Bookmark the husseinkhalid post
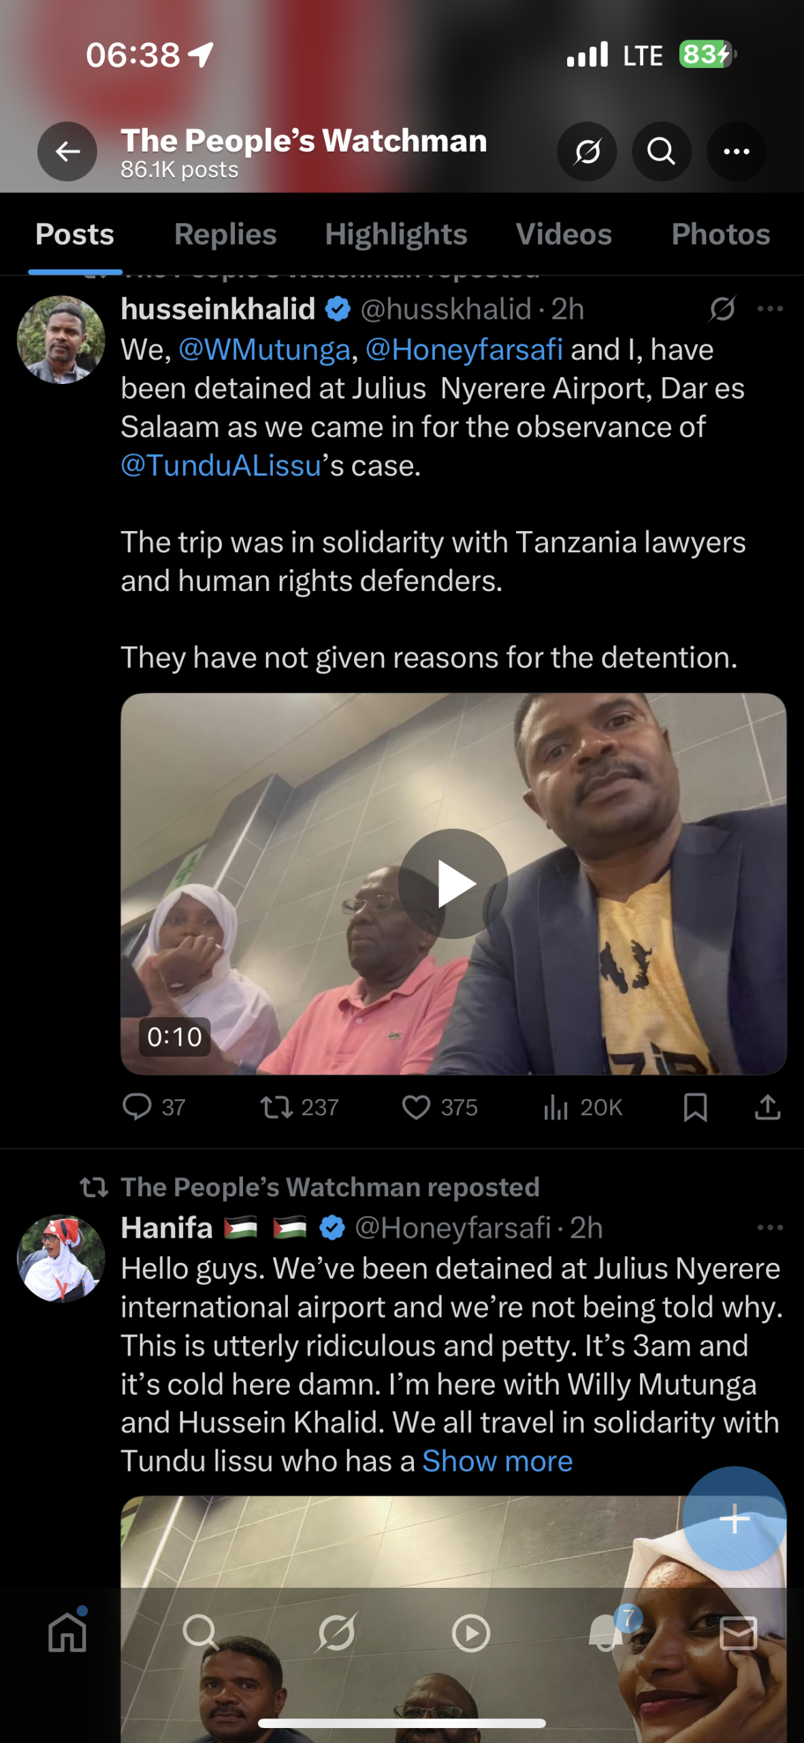 point(695,1107)
